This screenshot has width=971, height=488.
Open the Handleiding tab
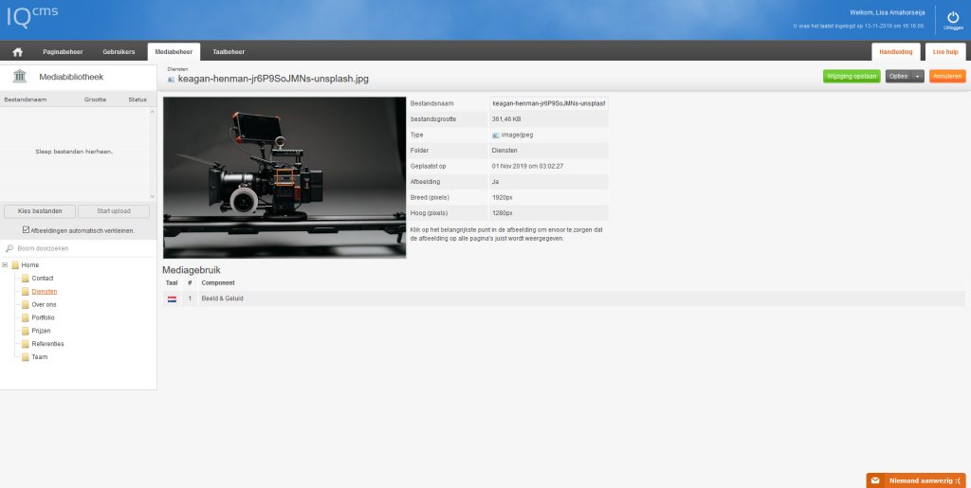click(896, 52)
